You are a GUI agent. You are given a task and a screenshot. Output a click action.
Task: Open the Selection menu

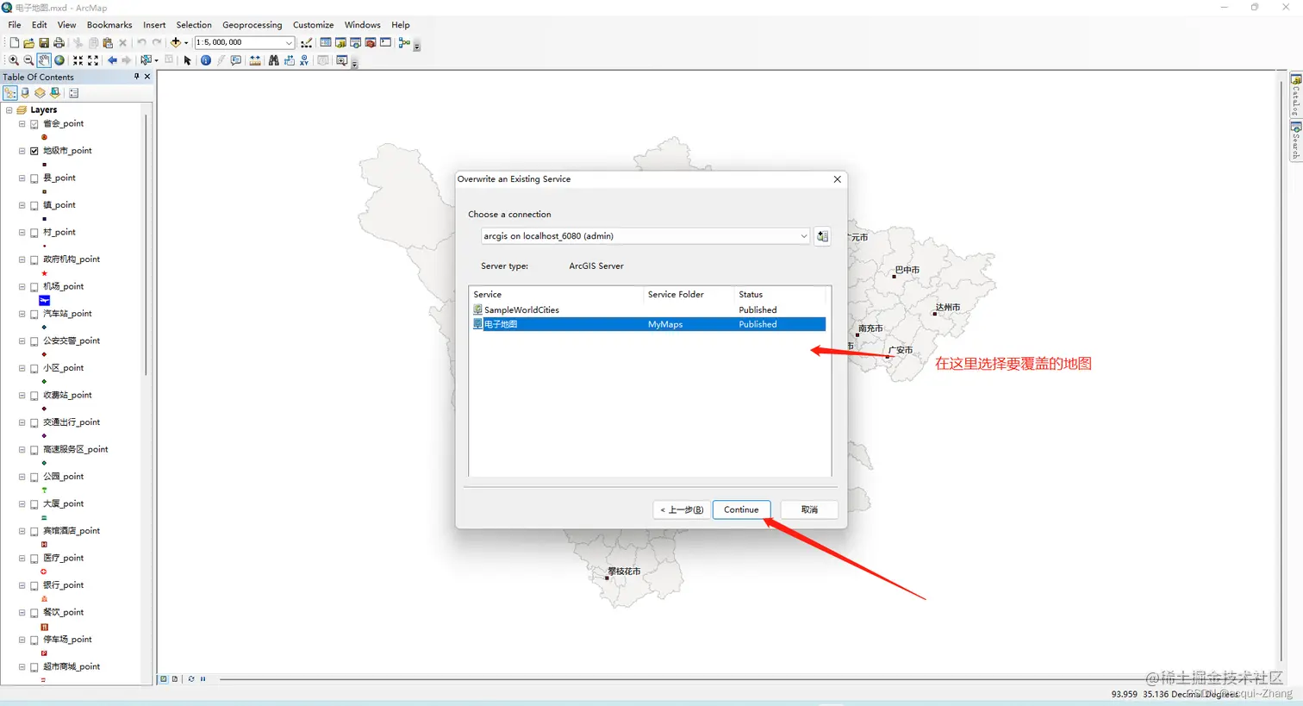click(x=194, y=25)
